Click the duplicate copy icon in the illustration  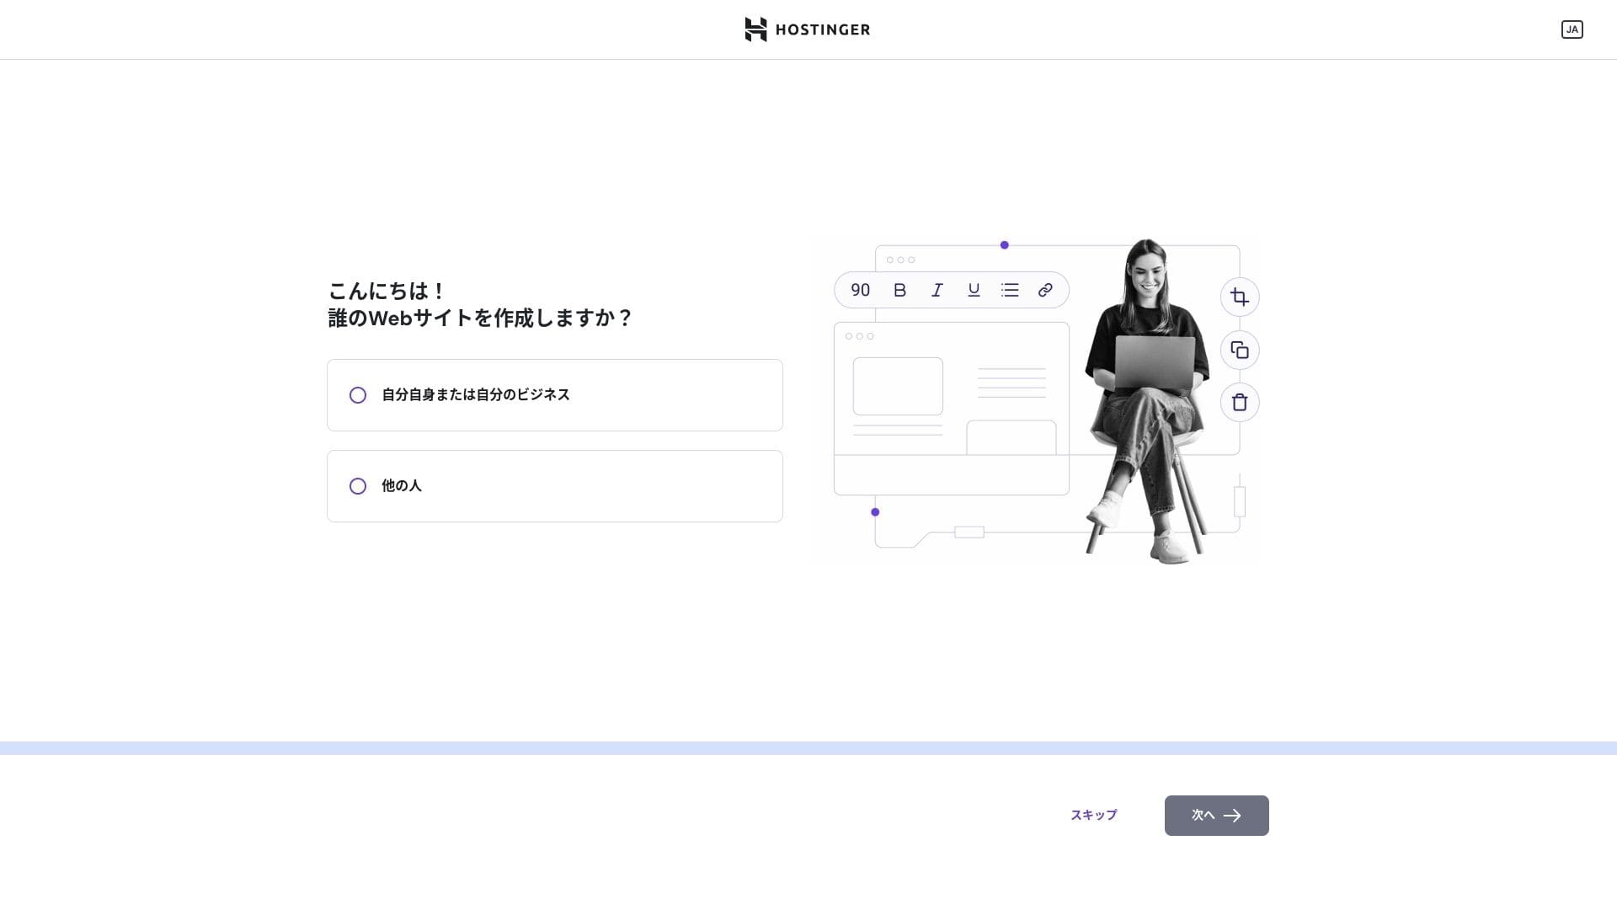click(1240, 350)
